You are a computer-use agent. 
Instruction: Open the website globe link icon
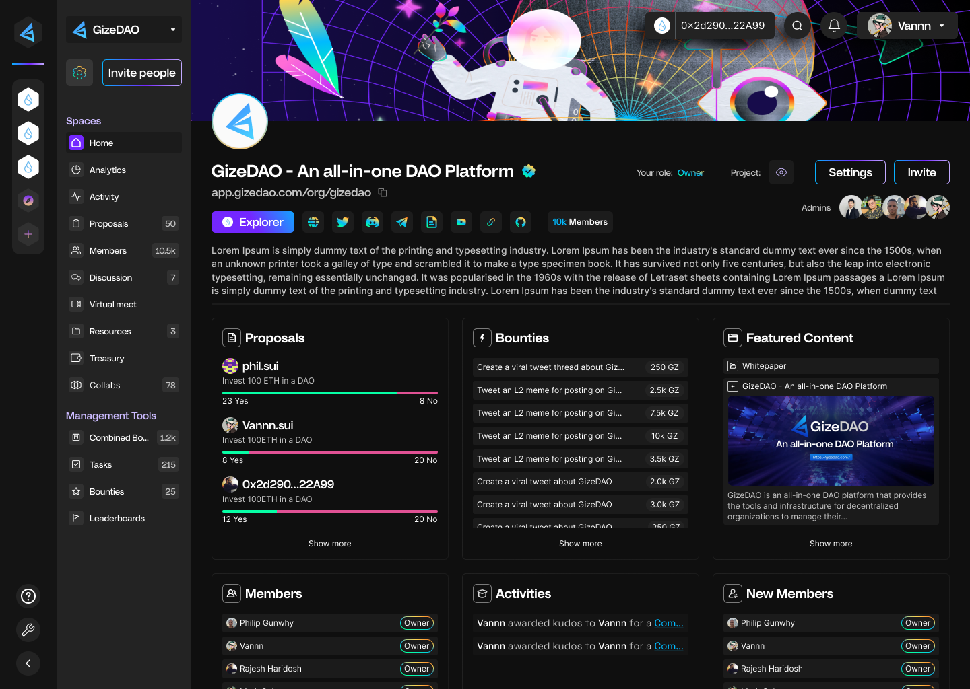click(313, 222)
